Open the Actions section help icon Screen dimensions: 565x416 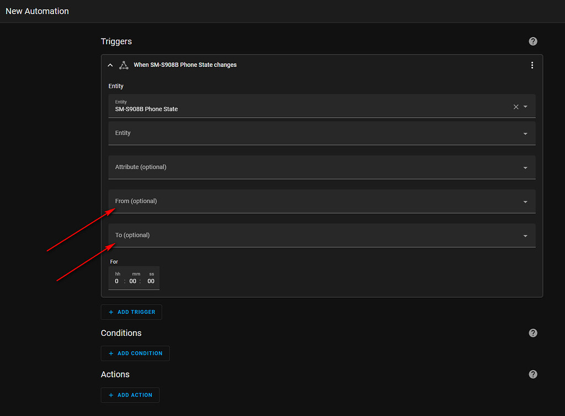pos(532,375)
